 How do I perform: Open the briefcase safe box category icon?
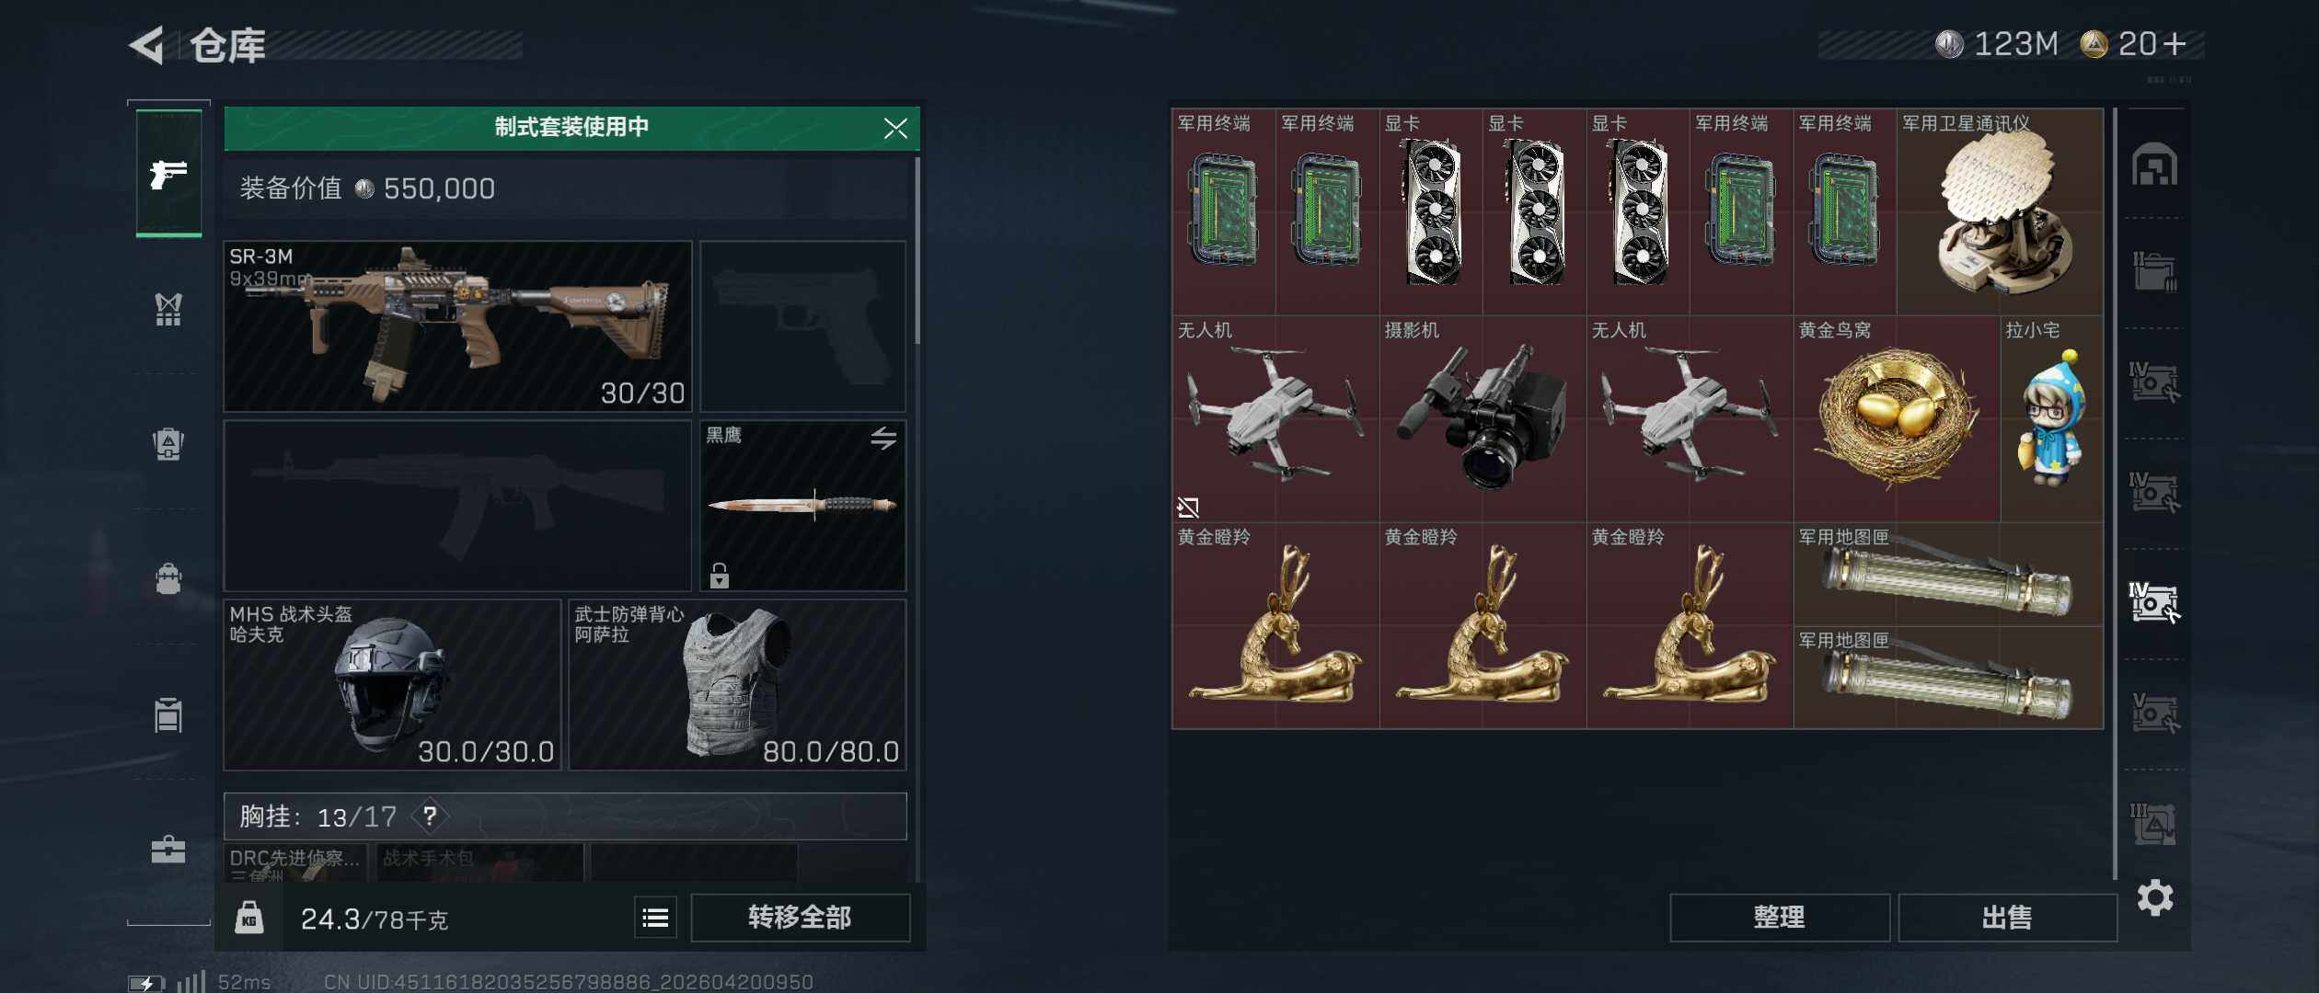168,849
